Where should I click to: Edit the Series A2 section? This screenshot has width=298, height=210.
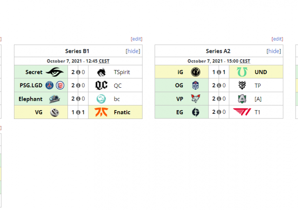[277, 39]
